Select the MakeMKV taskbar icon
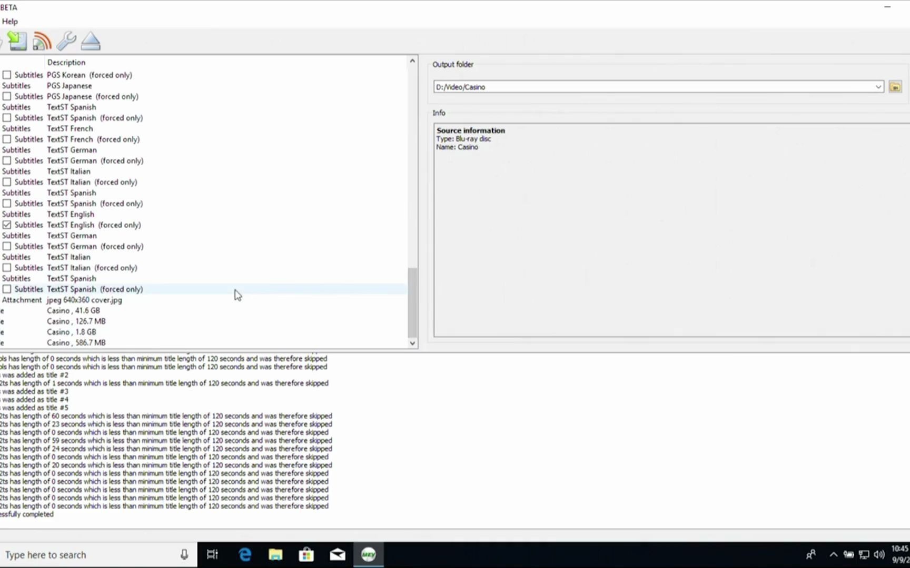Screen dimensions: 910x568 pos(369,554)
